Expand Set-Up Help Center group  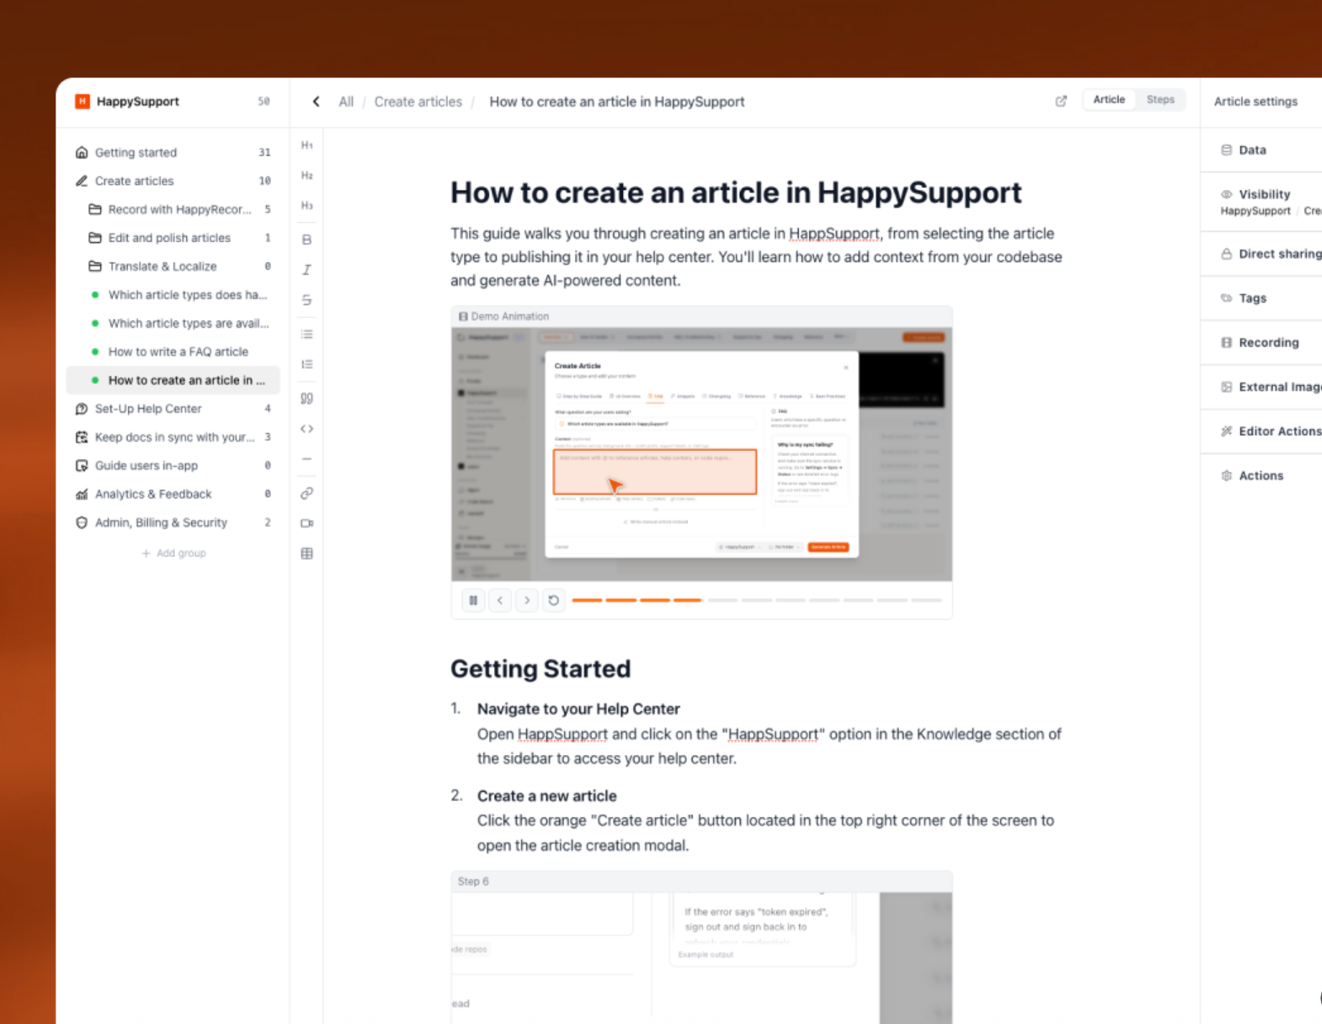click(x=173, y=409)
